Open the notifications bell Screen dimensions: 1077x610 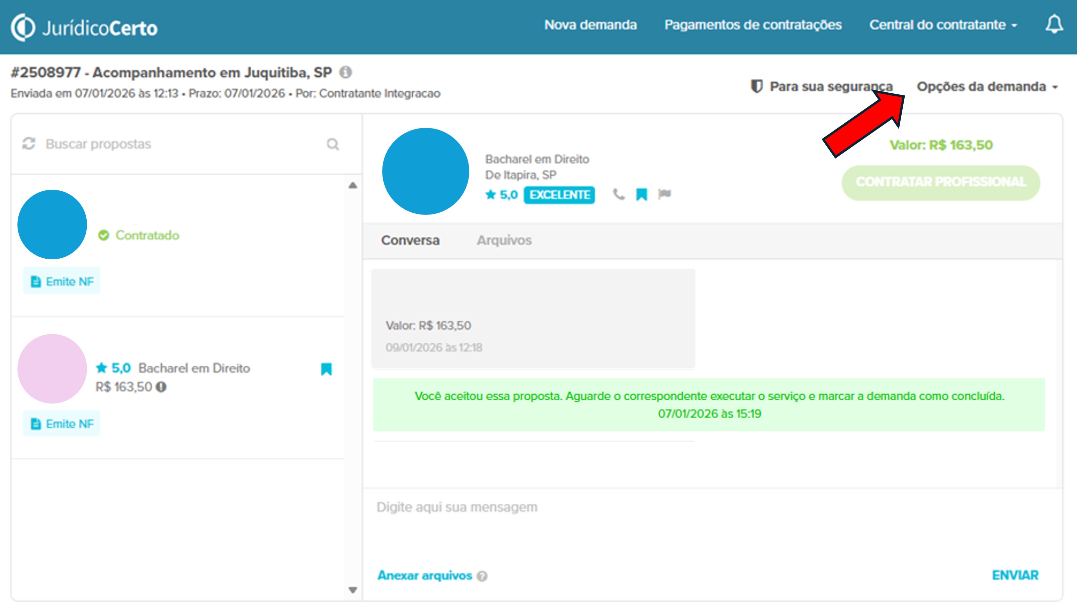click(1054, 24)
